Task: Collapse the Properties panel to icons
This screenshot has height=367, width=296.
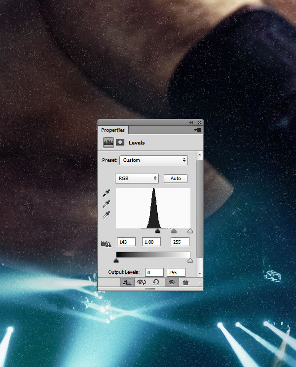Action: (x=191, y=122)
